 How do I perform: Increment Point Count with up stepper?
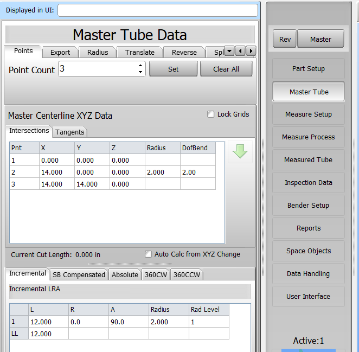click(140, 66)
